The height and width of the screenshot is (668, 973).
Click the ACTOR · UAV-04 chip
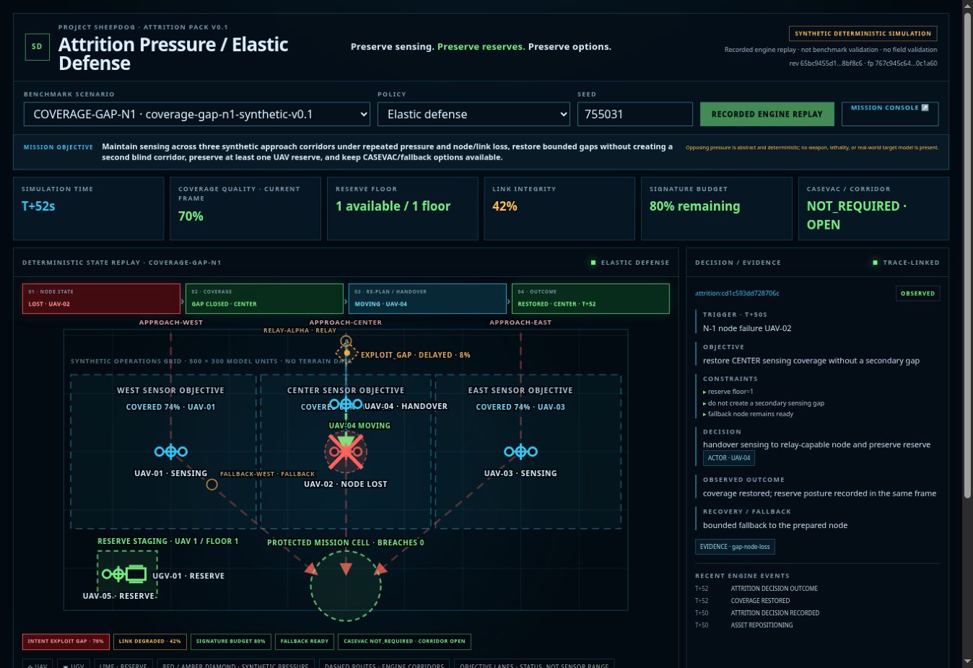point(729,458)
